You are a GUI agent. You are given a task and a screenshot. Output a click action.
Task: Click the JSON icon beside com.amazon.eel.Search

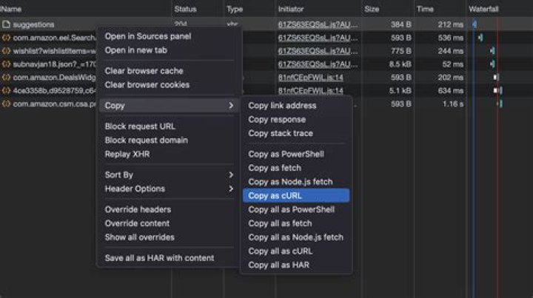[6, 38]
